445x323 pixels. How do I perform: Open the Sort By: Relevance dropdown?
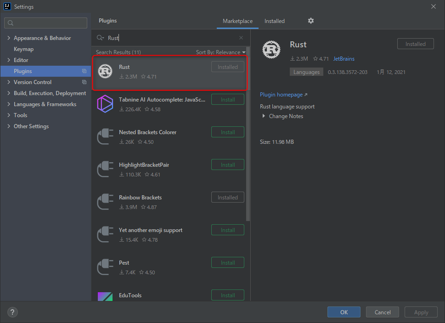click(x=220, y=52)
